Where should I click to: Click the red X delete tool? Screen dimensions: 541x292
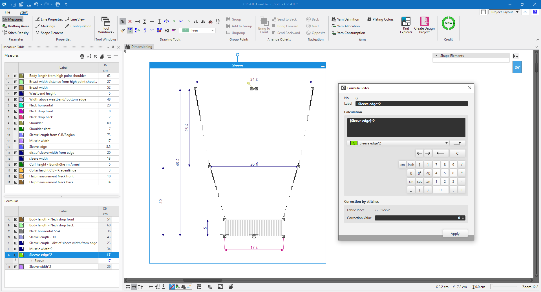[x=130, y=21]
